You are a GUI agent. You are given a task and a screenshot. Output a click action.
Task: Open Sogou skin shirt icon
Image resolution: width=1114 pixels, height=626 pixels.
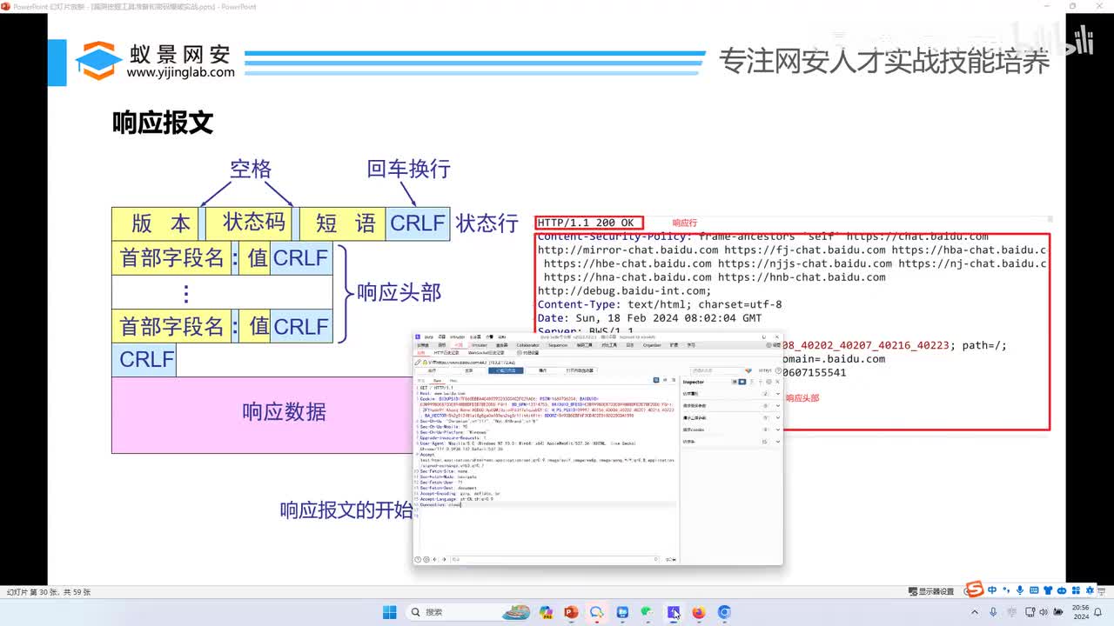[1048, 590]
